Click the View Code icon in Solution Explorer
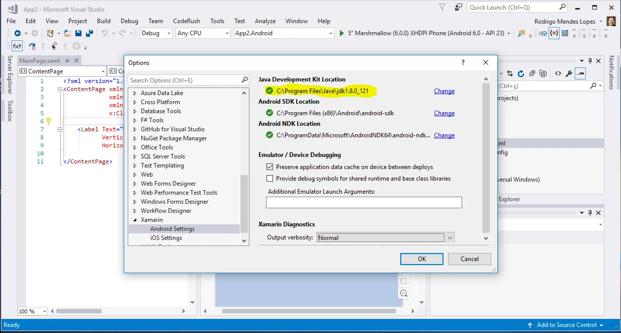Viewport: 621px width, 333px height. click(558, 73)
